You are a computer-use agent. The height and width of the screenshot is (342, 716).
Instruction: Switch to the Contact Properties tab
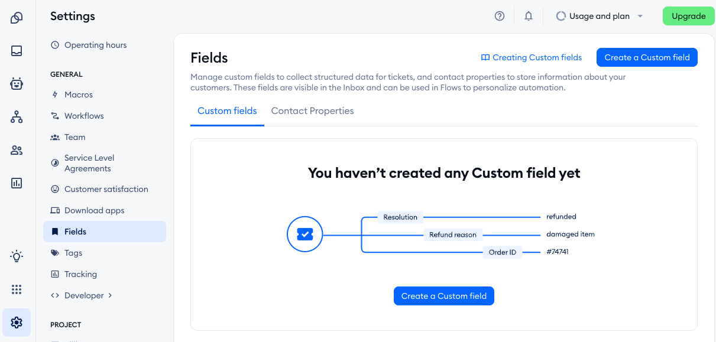(x=312, y=111)
